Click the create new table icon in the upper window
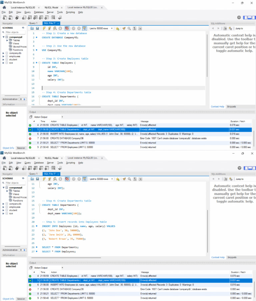The width and height of the screenshot is (256, 301). pos(30,17)
